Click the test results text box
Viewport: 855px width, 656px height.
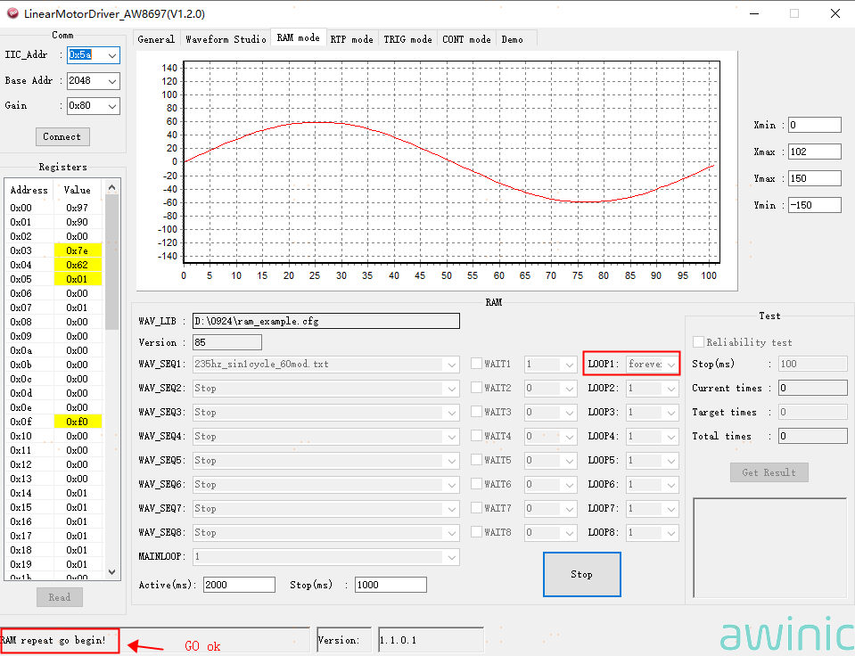(x=769, y=547)
